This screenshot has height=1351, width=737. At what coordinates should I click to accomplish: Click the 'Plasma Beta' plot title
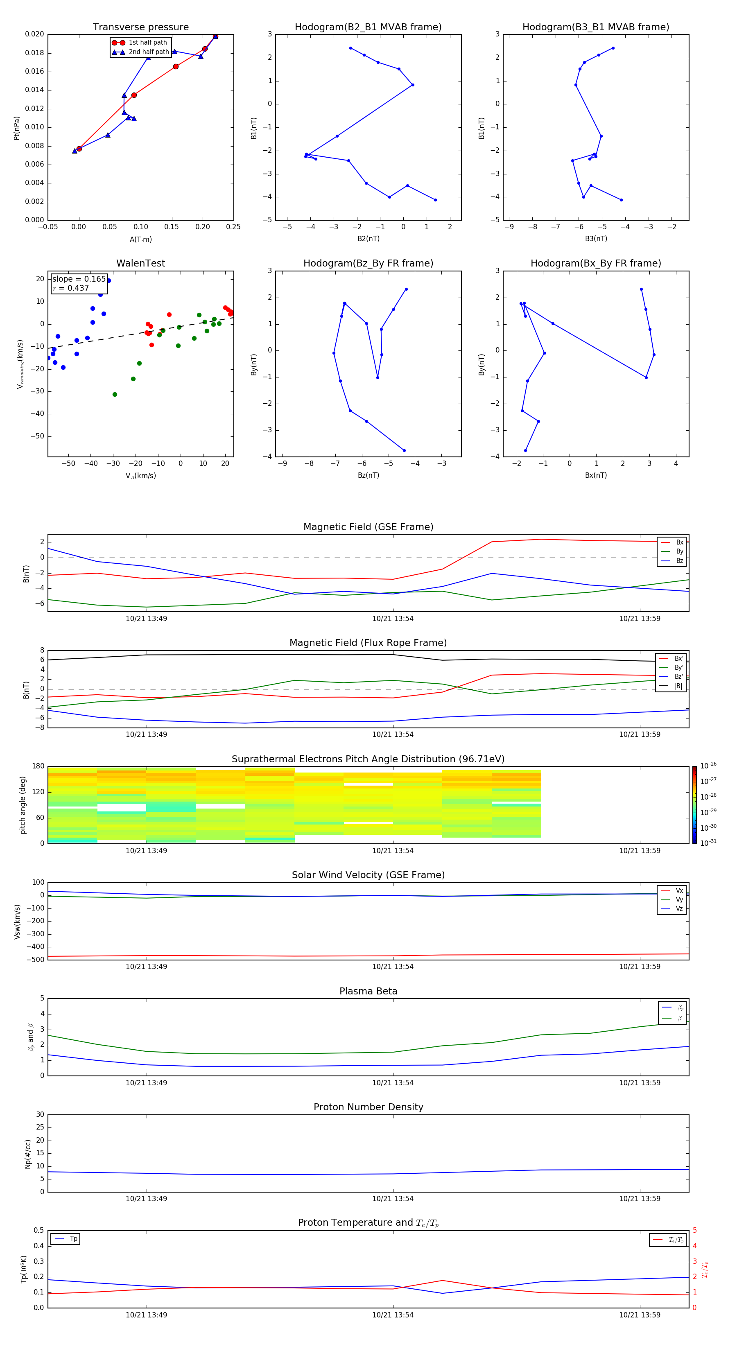[x=368, y=992]
